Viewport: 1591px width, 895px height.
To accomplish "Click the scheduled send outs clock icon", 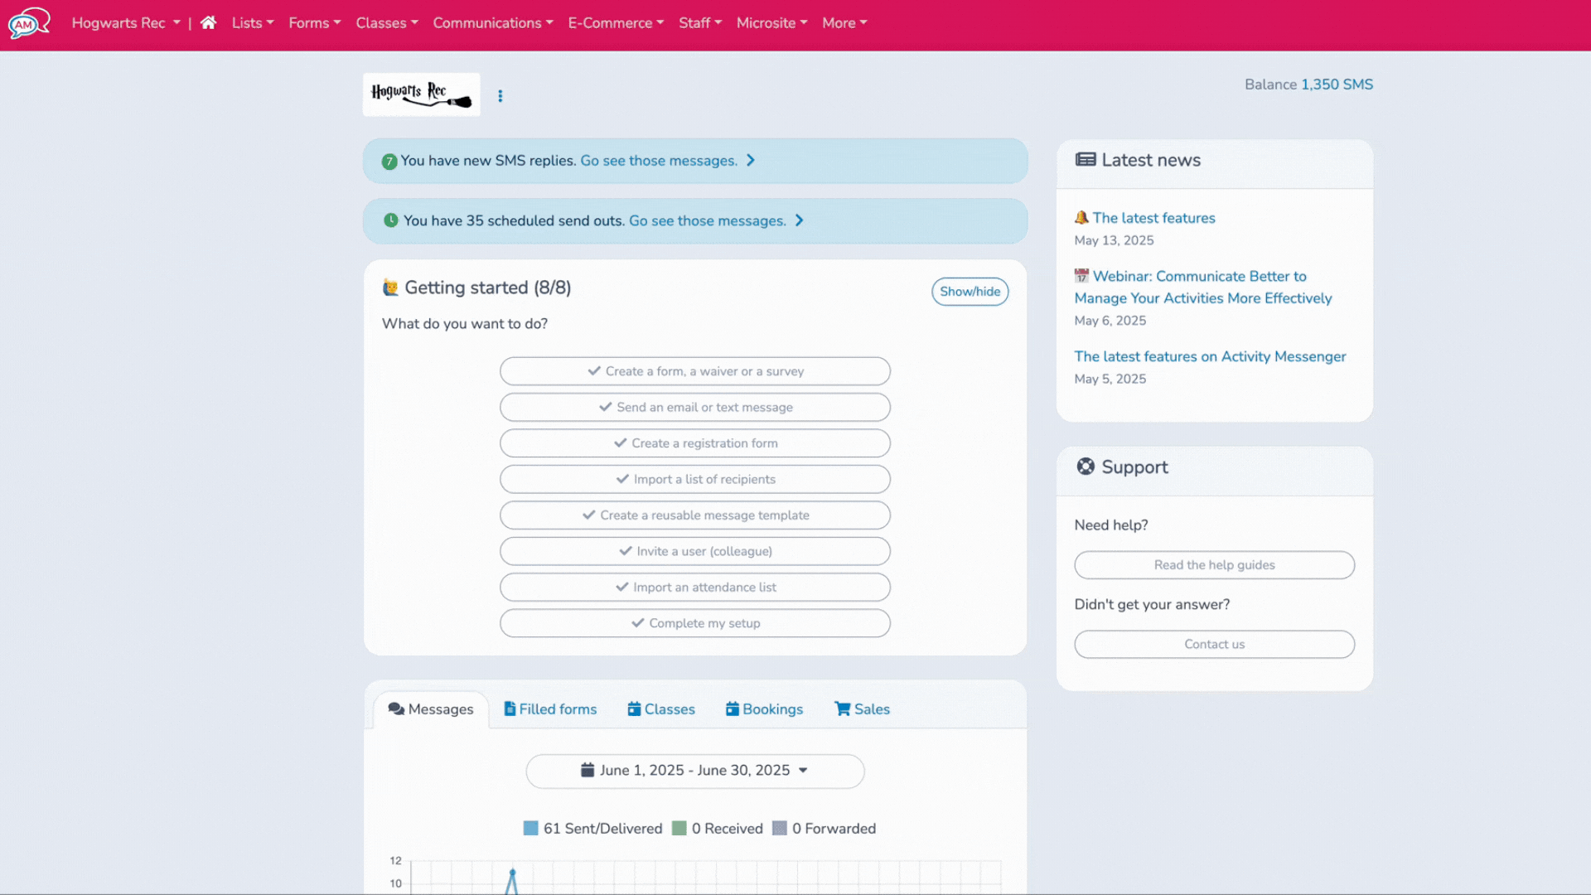I will 391,220.
